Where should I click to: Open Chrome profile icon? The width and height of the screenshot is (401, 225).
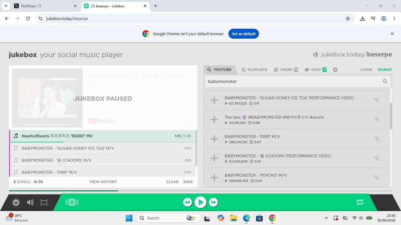tap(384, 19)
